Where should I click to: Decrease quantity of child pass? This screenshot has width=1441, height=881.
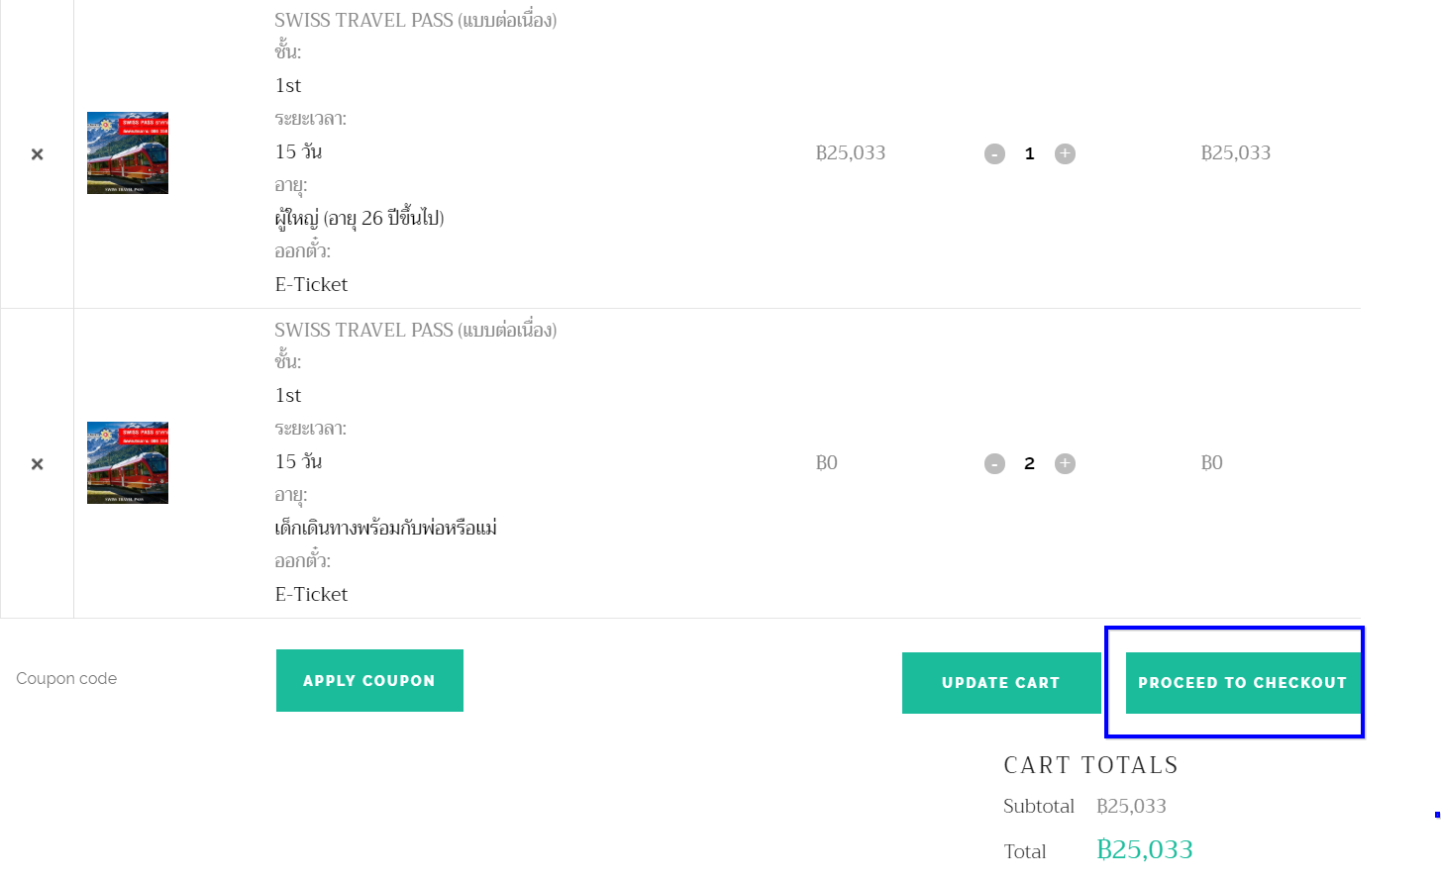click(994, 463)
